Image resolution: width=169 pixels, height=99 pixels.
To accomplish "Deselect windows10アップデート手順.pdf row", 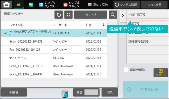I will pyautogui.click(x=54, y=33).
